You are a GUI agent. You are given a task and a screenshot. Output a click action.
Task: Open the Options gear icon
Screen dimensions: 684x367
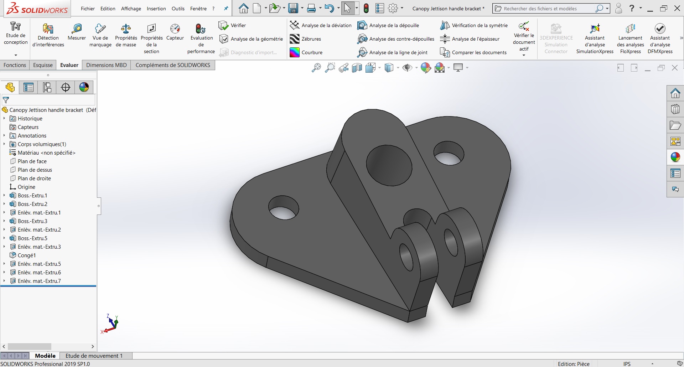click(x=393, y=9)
